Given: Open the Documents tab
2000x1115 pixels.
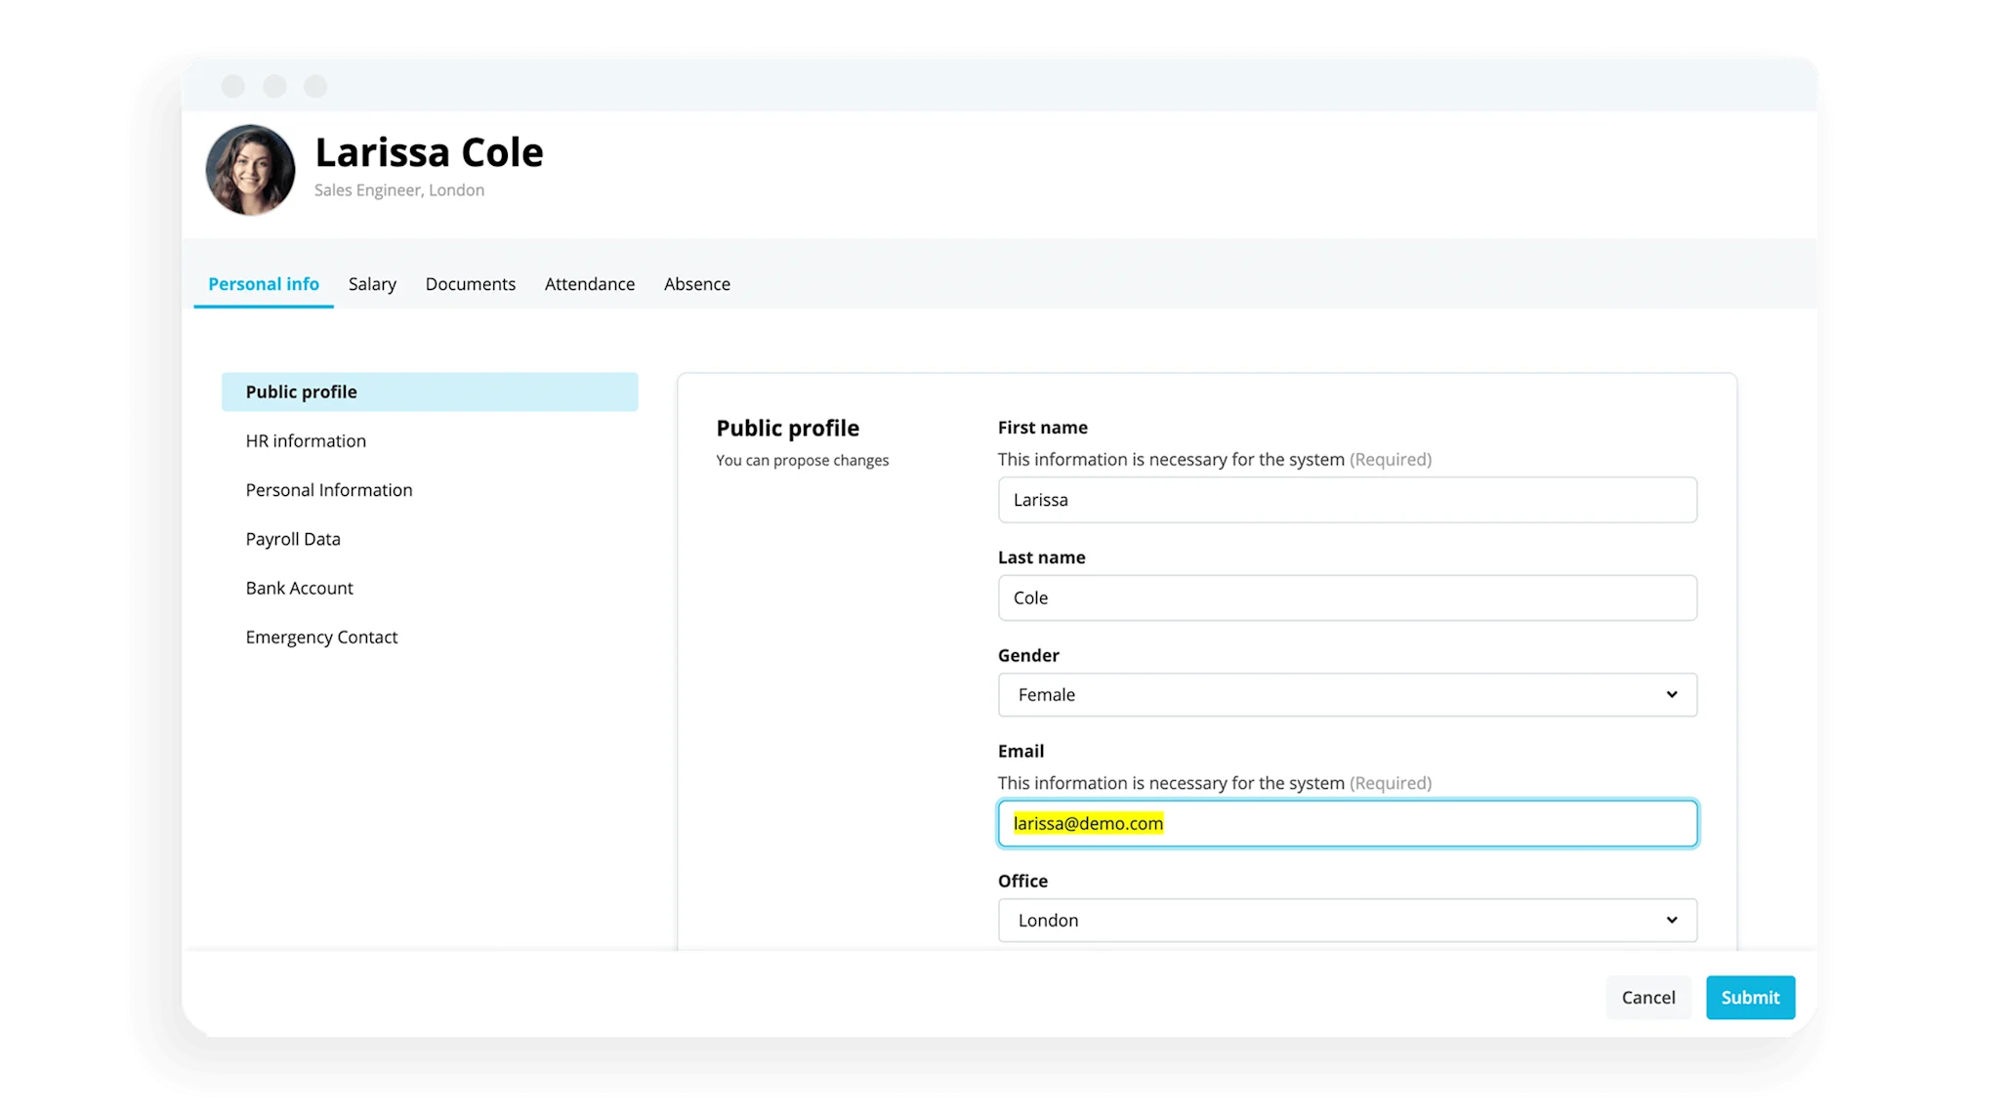Looking at the screenshot, I should [x=470, y=284].
